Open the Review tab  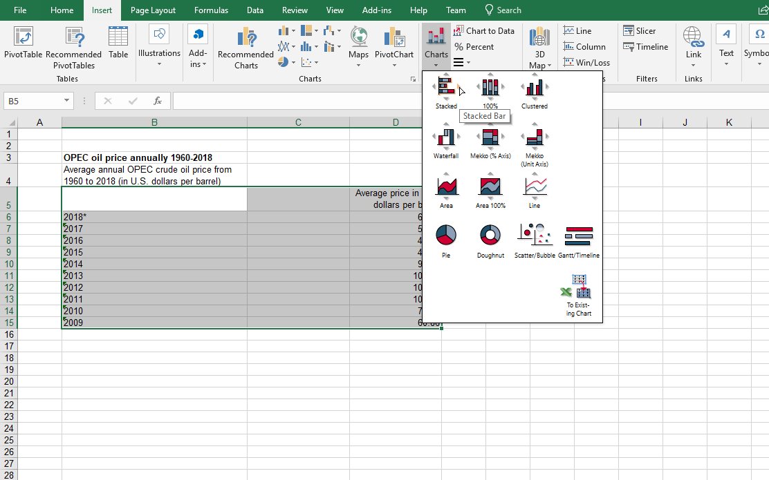(295, 10)
